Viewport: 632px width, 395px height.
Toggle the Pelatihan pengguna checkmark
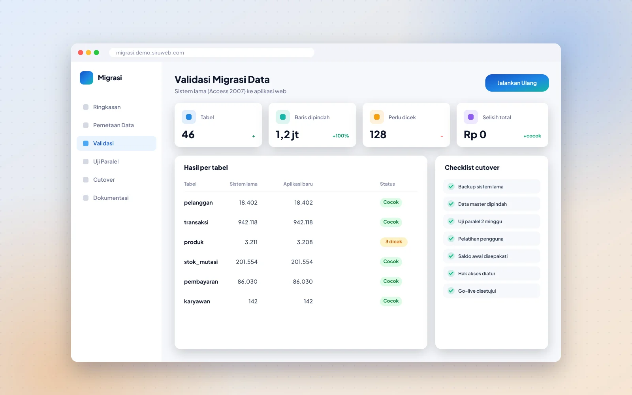[x=451, y=239]
